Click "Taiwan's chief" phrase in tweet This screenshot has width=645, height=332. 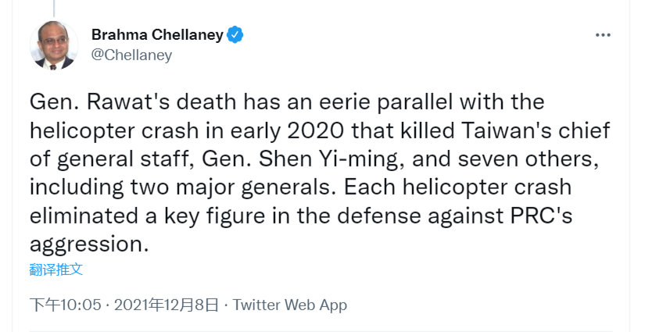pyautogui.click(x=536, y=130)
